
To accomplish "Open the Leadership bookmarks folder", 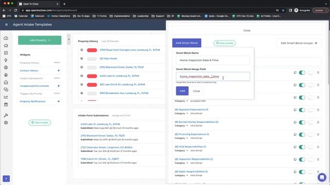I will [141, 16].
